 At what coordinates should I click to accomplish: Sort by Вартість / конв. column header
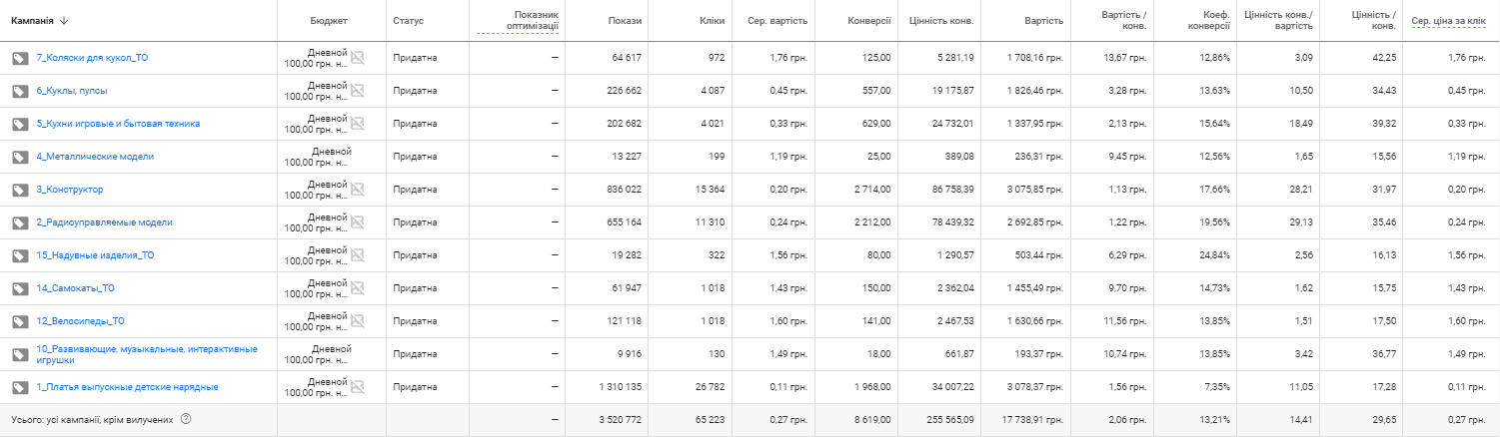1123,20
